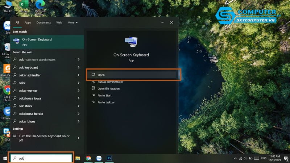
Task: Close the search panel
Action: (x=171, y=22)
